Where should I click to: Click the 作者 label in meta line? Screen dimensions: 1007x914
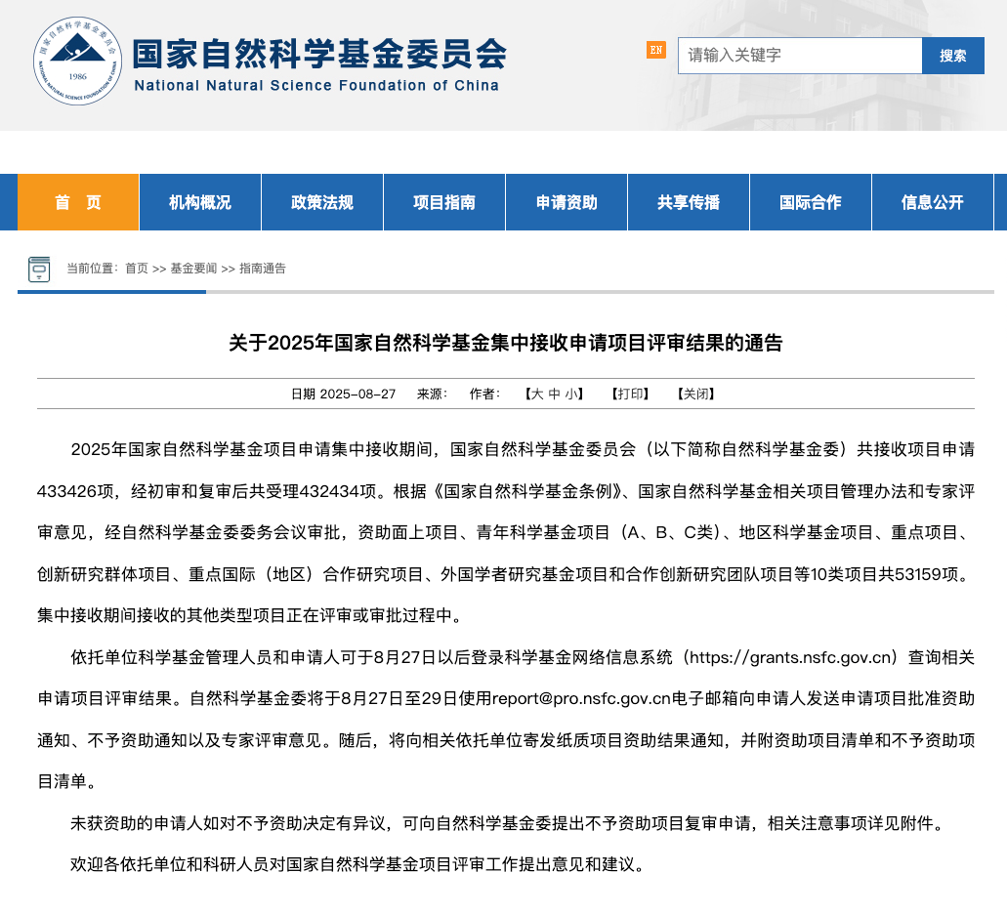click(484, 395)
